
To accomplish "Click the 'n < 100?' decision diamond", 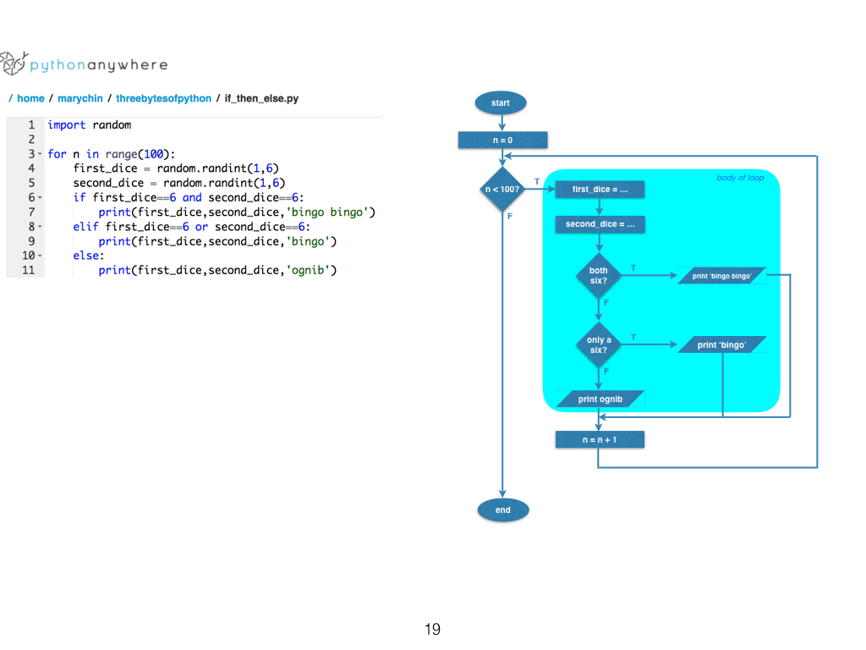I will (502, 190).
